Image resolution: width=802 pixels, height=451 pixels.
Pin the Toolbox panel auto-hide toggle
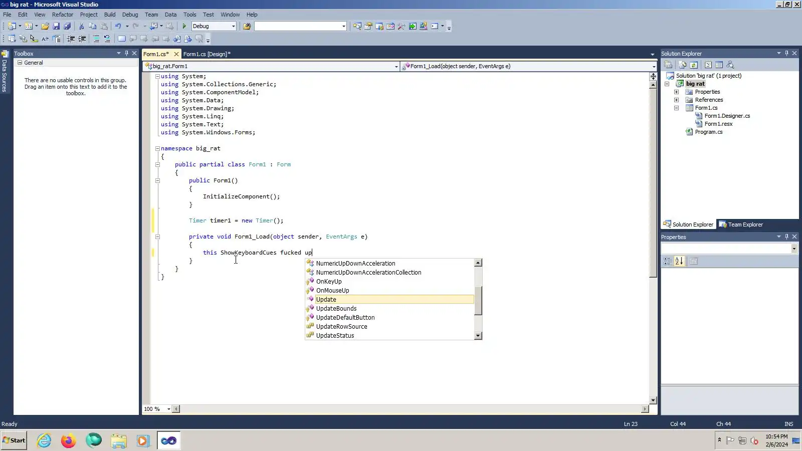pos(126,53)
